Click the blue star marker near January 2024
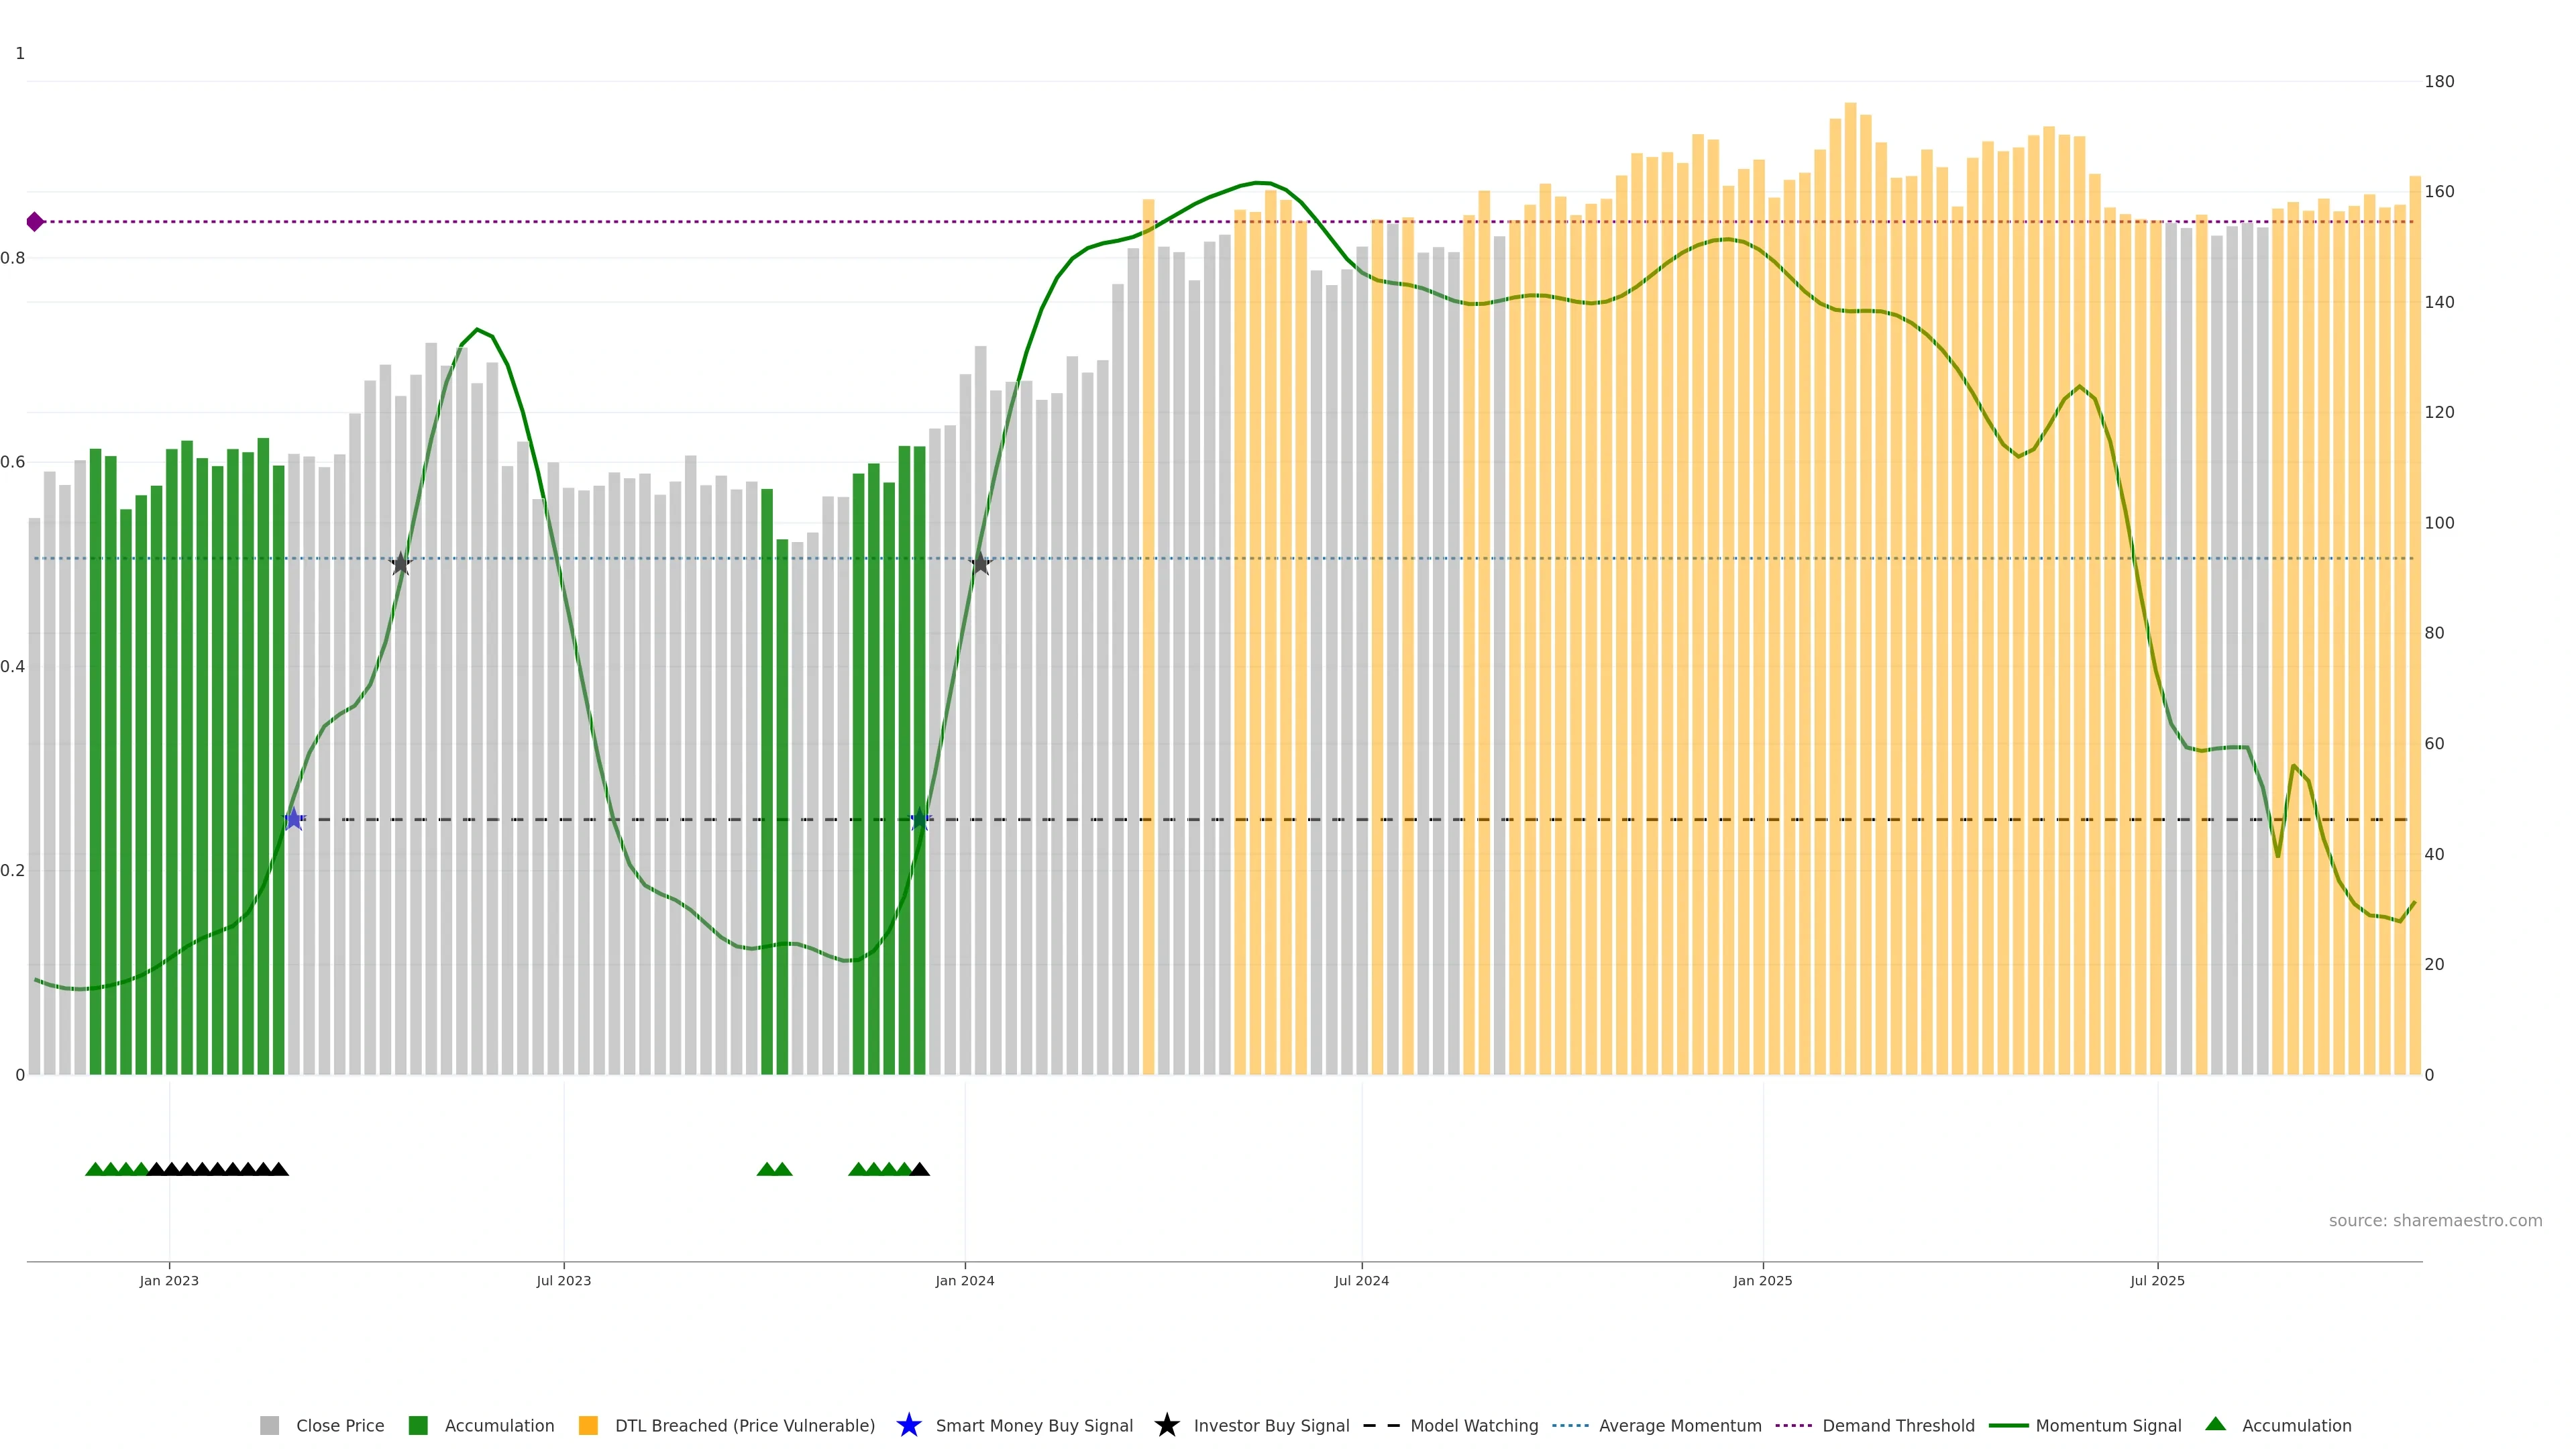Screen dimensions: 2576x1449 [920, 819]
